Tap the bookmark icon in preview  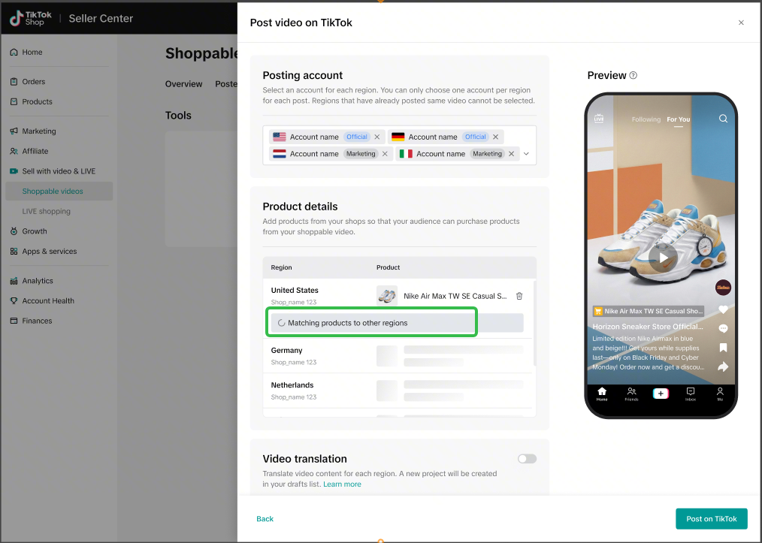(x=723, y=348)
